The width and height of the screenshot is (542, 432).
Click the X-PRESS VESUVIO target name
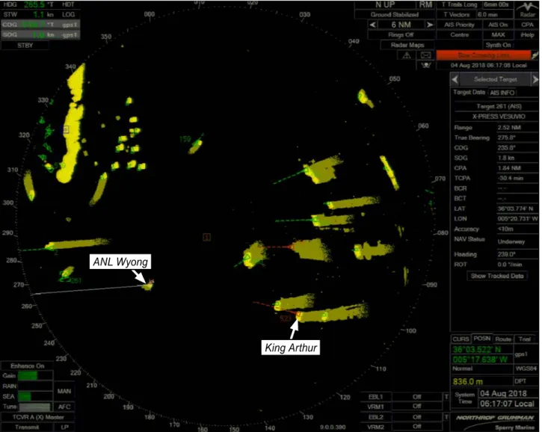(499, 117)
